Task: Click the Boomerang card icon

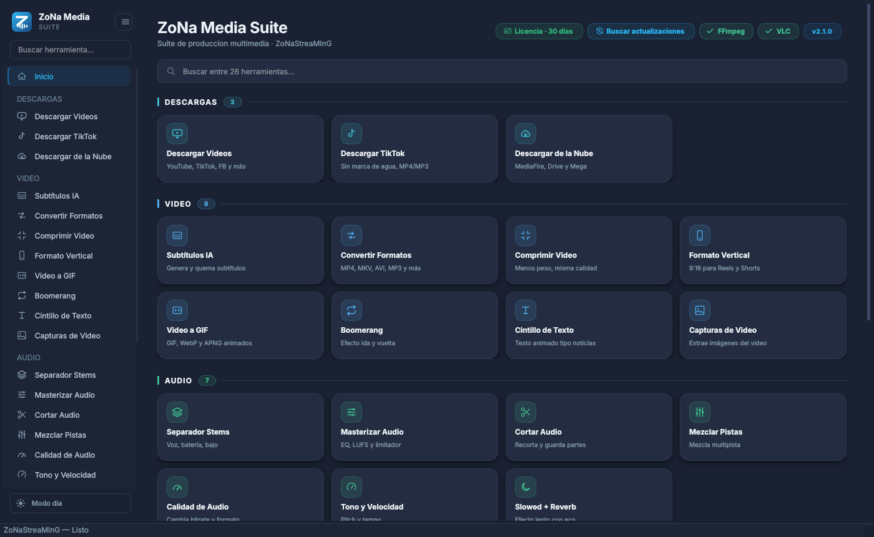Action: coord(351,310)
